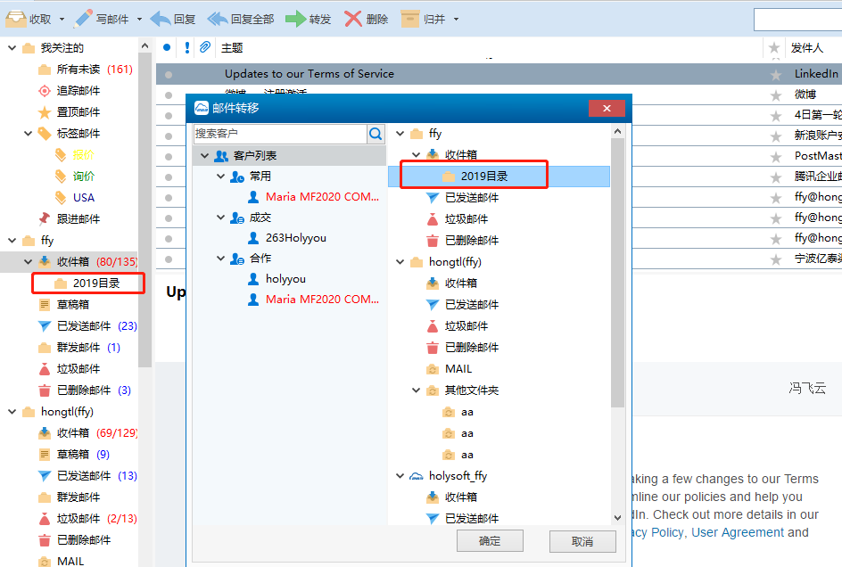The width and height of the screenshot is (842, 567).
Task: Click the 删除 delete X icon
Action: pos(353,19)
